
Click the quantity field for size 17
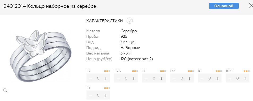pyautogui.click(x=154, y=78)
